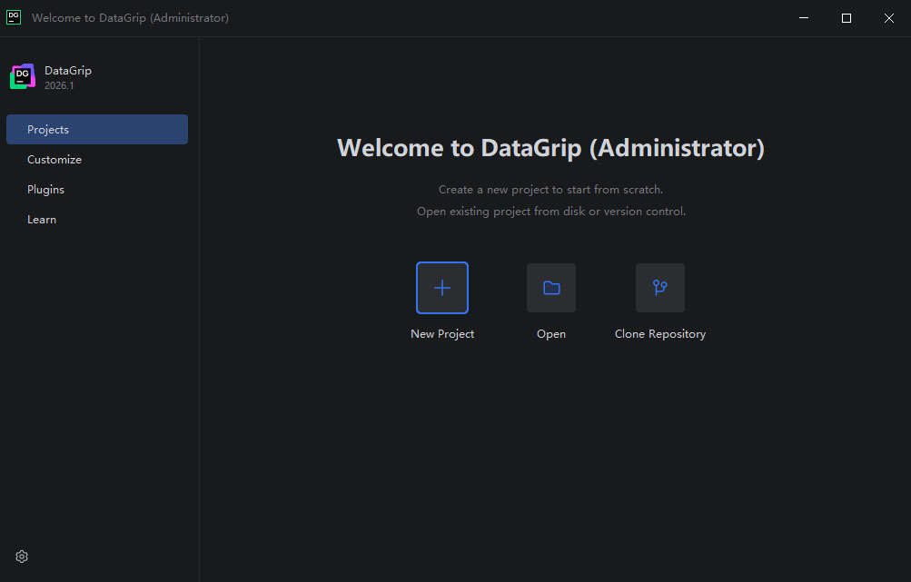Click the 'Open existing project' description line

[x=550, y=212]
